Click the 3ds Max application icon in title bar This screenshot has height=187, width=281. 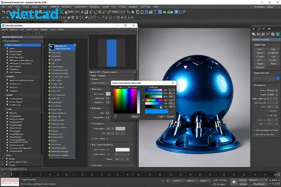pos(2,2)
